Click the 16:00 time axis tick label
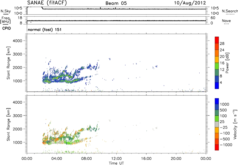 point(146,159)
